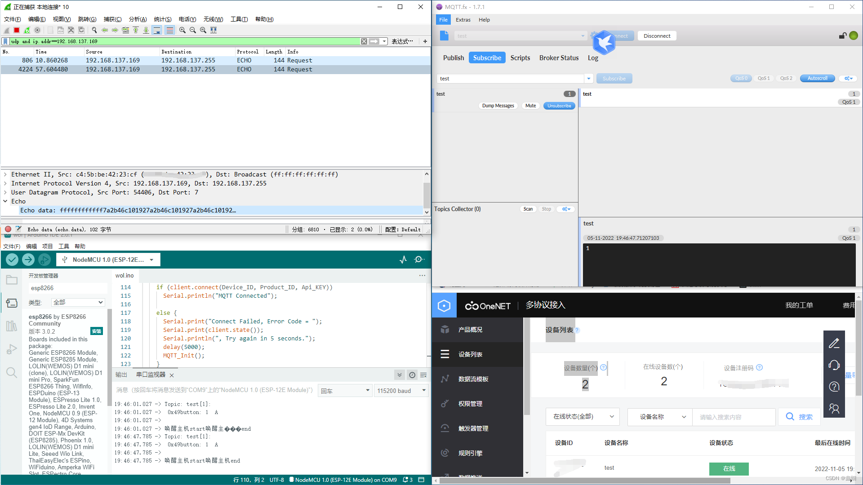Stop the Wireshark packet capture
863x485 pixels.
point(17,30)
